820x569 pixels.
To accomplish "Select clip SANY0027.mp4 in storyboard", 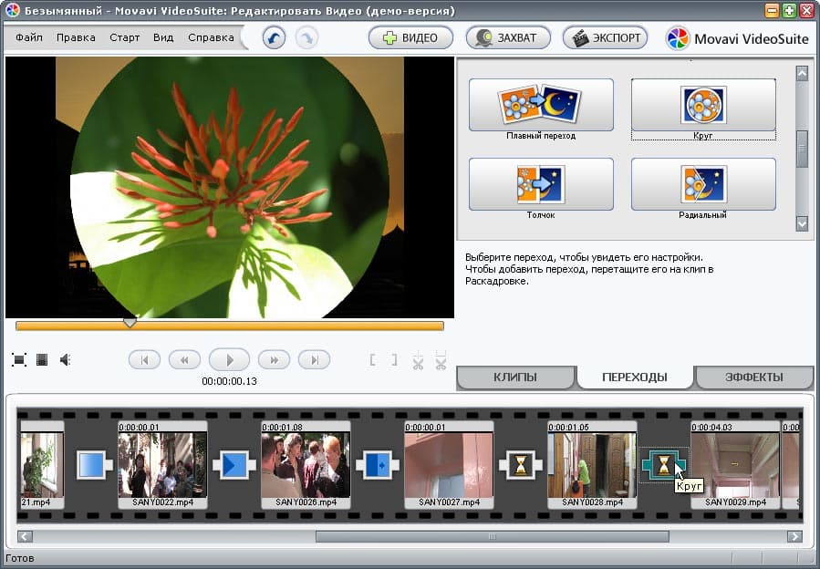I will pyautogui.click(x=450, y=465).
